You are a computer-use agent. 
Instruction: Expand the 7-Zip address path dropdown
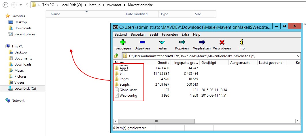[x=298, y=56]
